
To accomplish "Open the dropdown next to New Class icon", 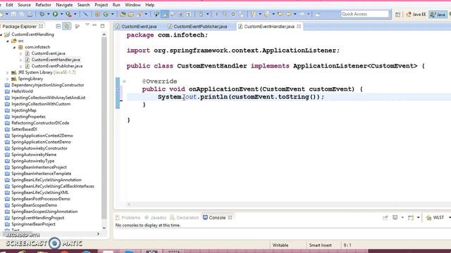I will 113,14.
